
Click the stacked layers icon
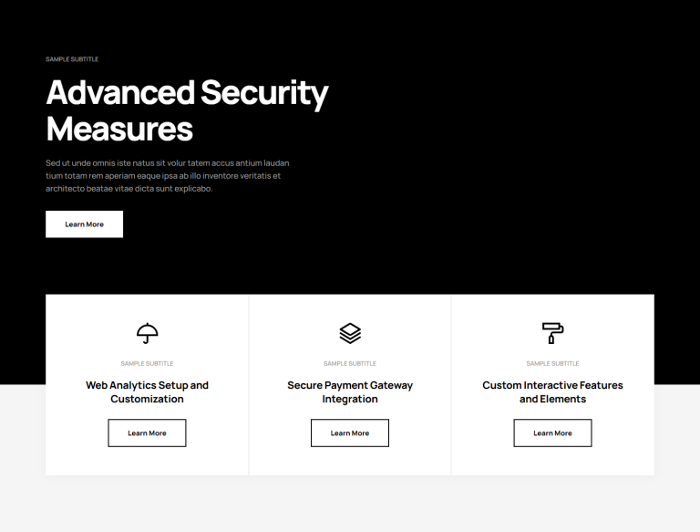pos(350,333)
